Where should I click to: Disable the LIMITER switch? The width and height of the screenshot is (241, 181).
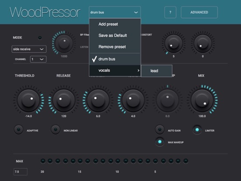click(x=197, y=130)
